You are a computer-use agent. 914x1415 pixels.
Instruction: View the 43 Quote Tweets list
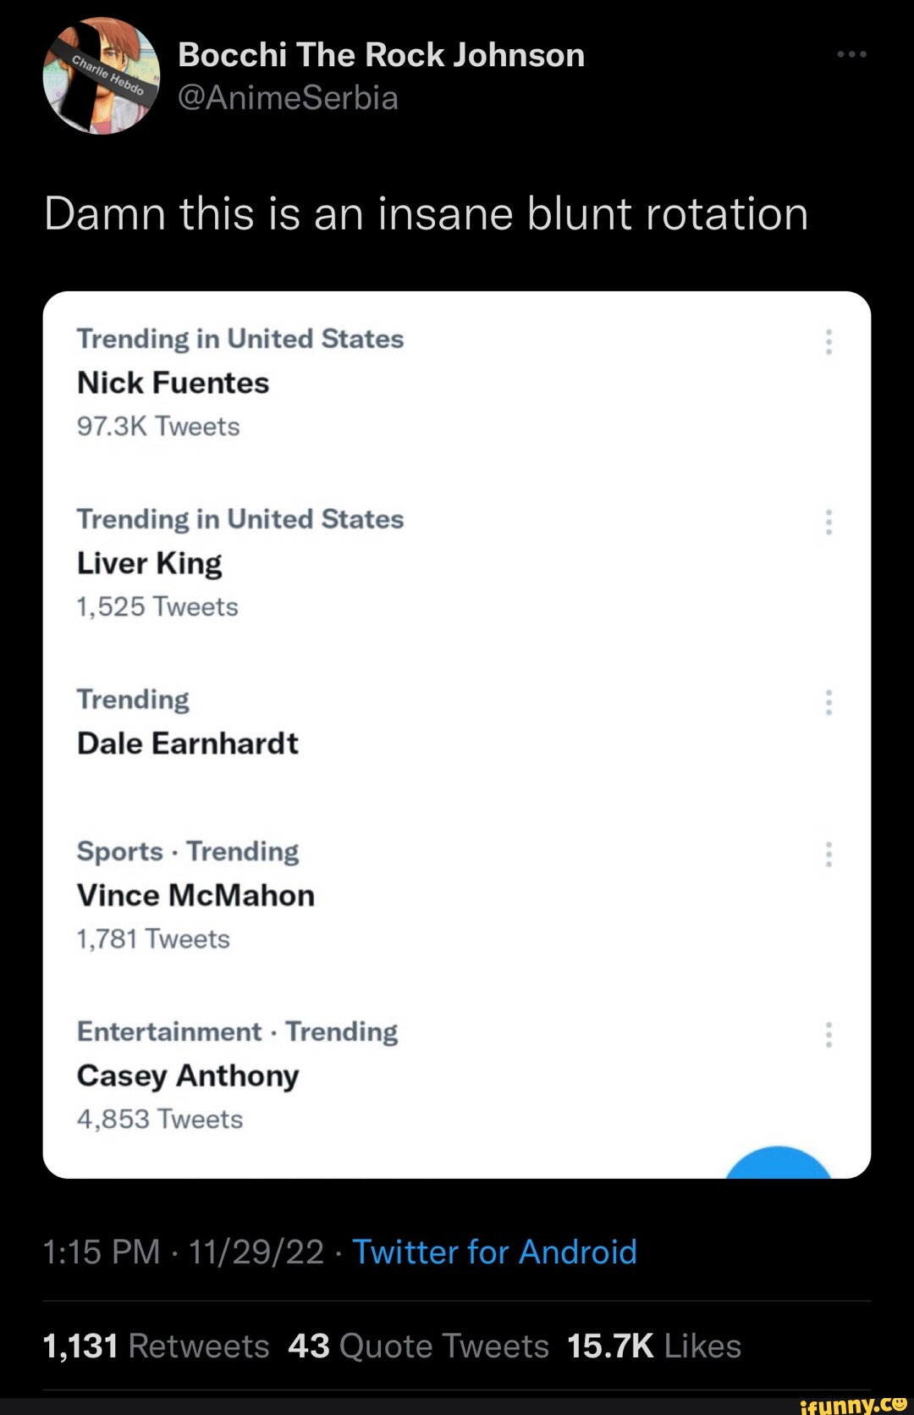point(418,1346)
